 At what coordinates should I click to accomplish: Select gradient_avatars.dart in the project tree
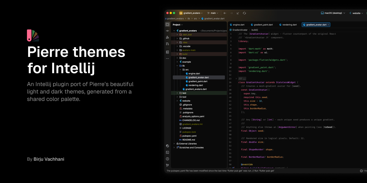click(x=194, y=89)
